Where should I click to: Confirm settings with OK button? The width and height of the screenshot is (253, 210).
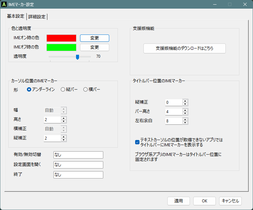(205, 201)
